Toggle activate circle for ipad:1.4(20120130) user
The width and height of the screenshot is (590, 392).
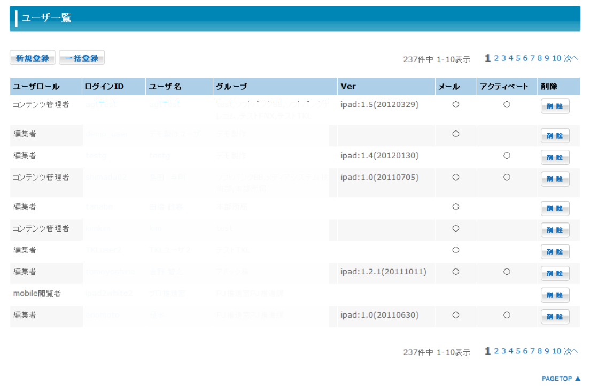point(507,156)
